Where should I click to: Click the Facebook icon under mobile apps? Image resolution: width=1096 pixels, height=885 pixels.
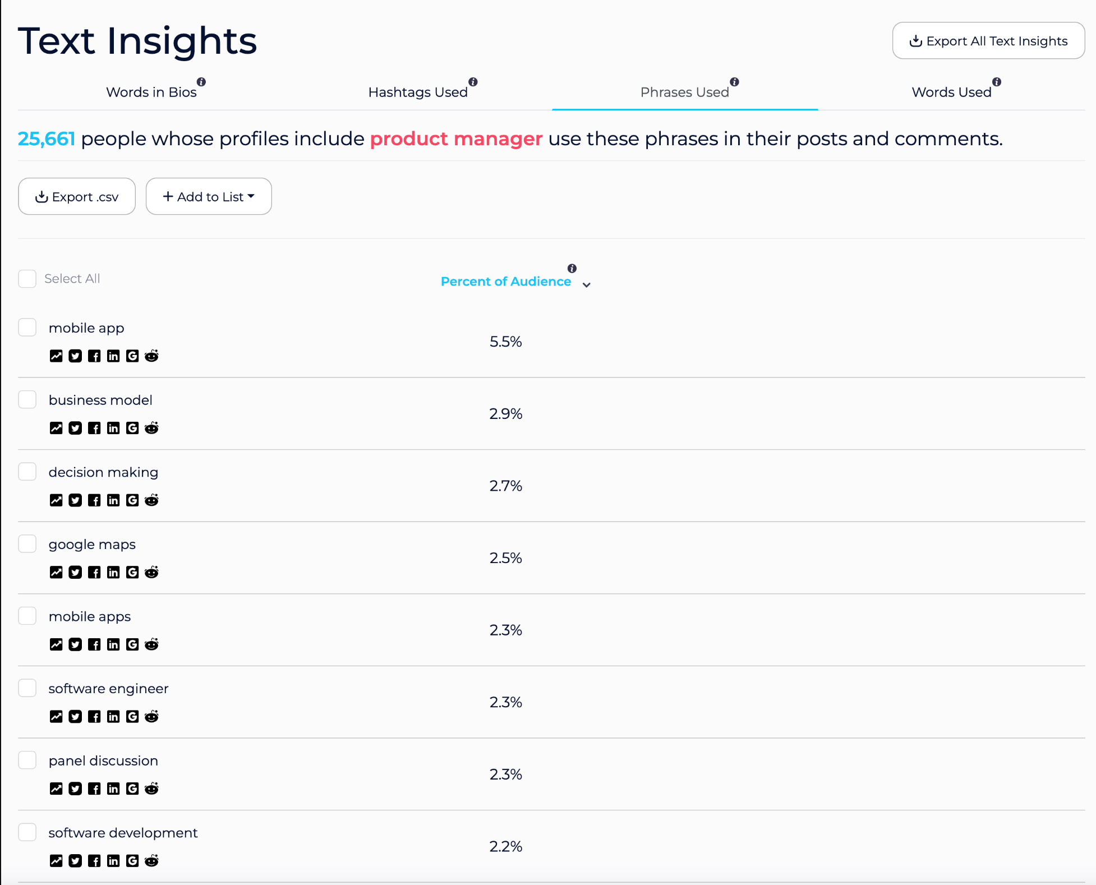(94, 644)
